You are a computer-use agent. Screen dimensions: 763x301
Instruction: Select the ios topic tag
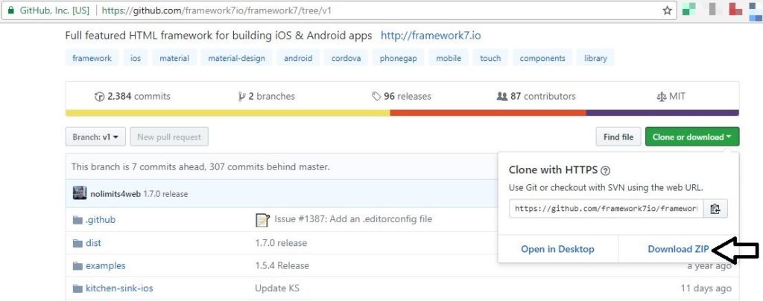(136, 58)
